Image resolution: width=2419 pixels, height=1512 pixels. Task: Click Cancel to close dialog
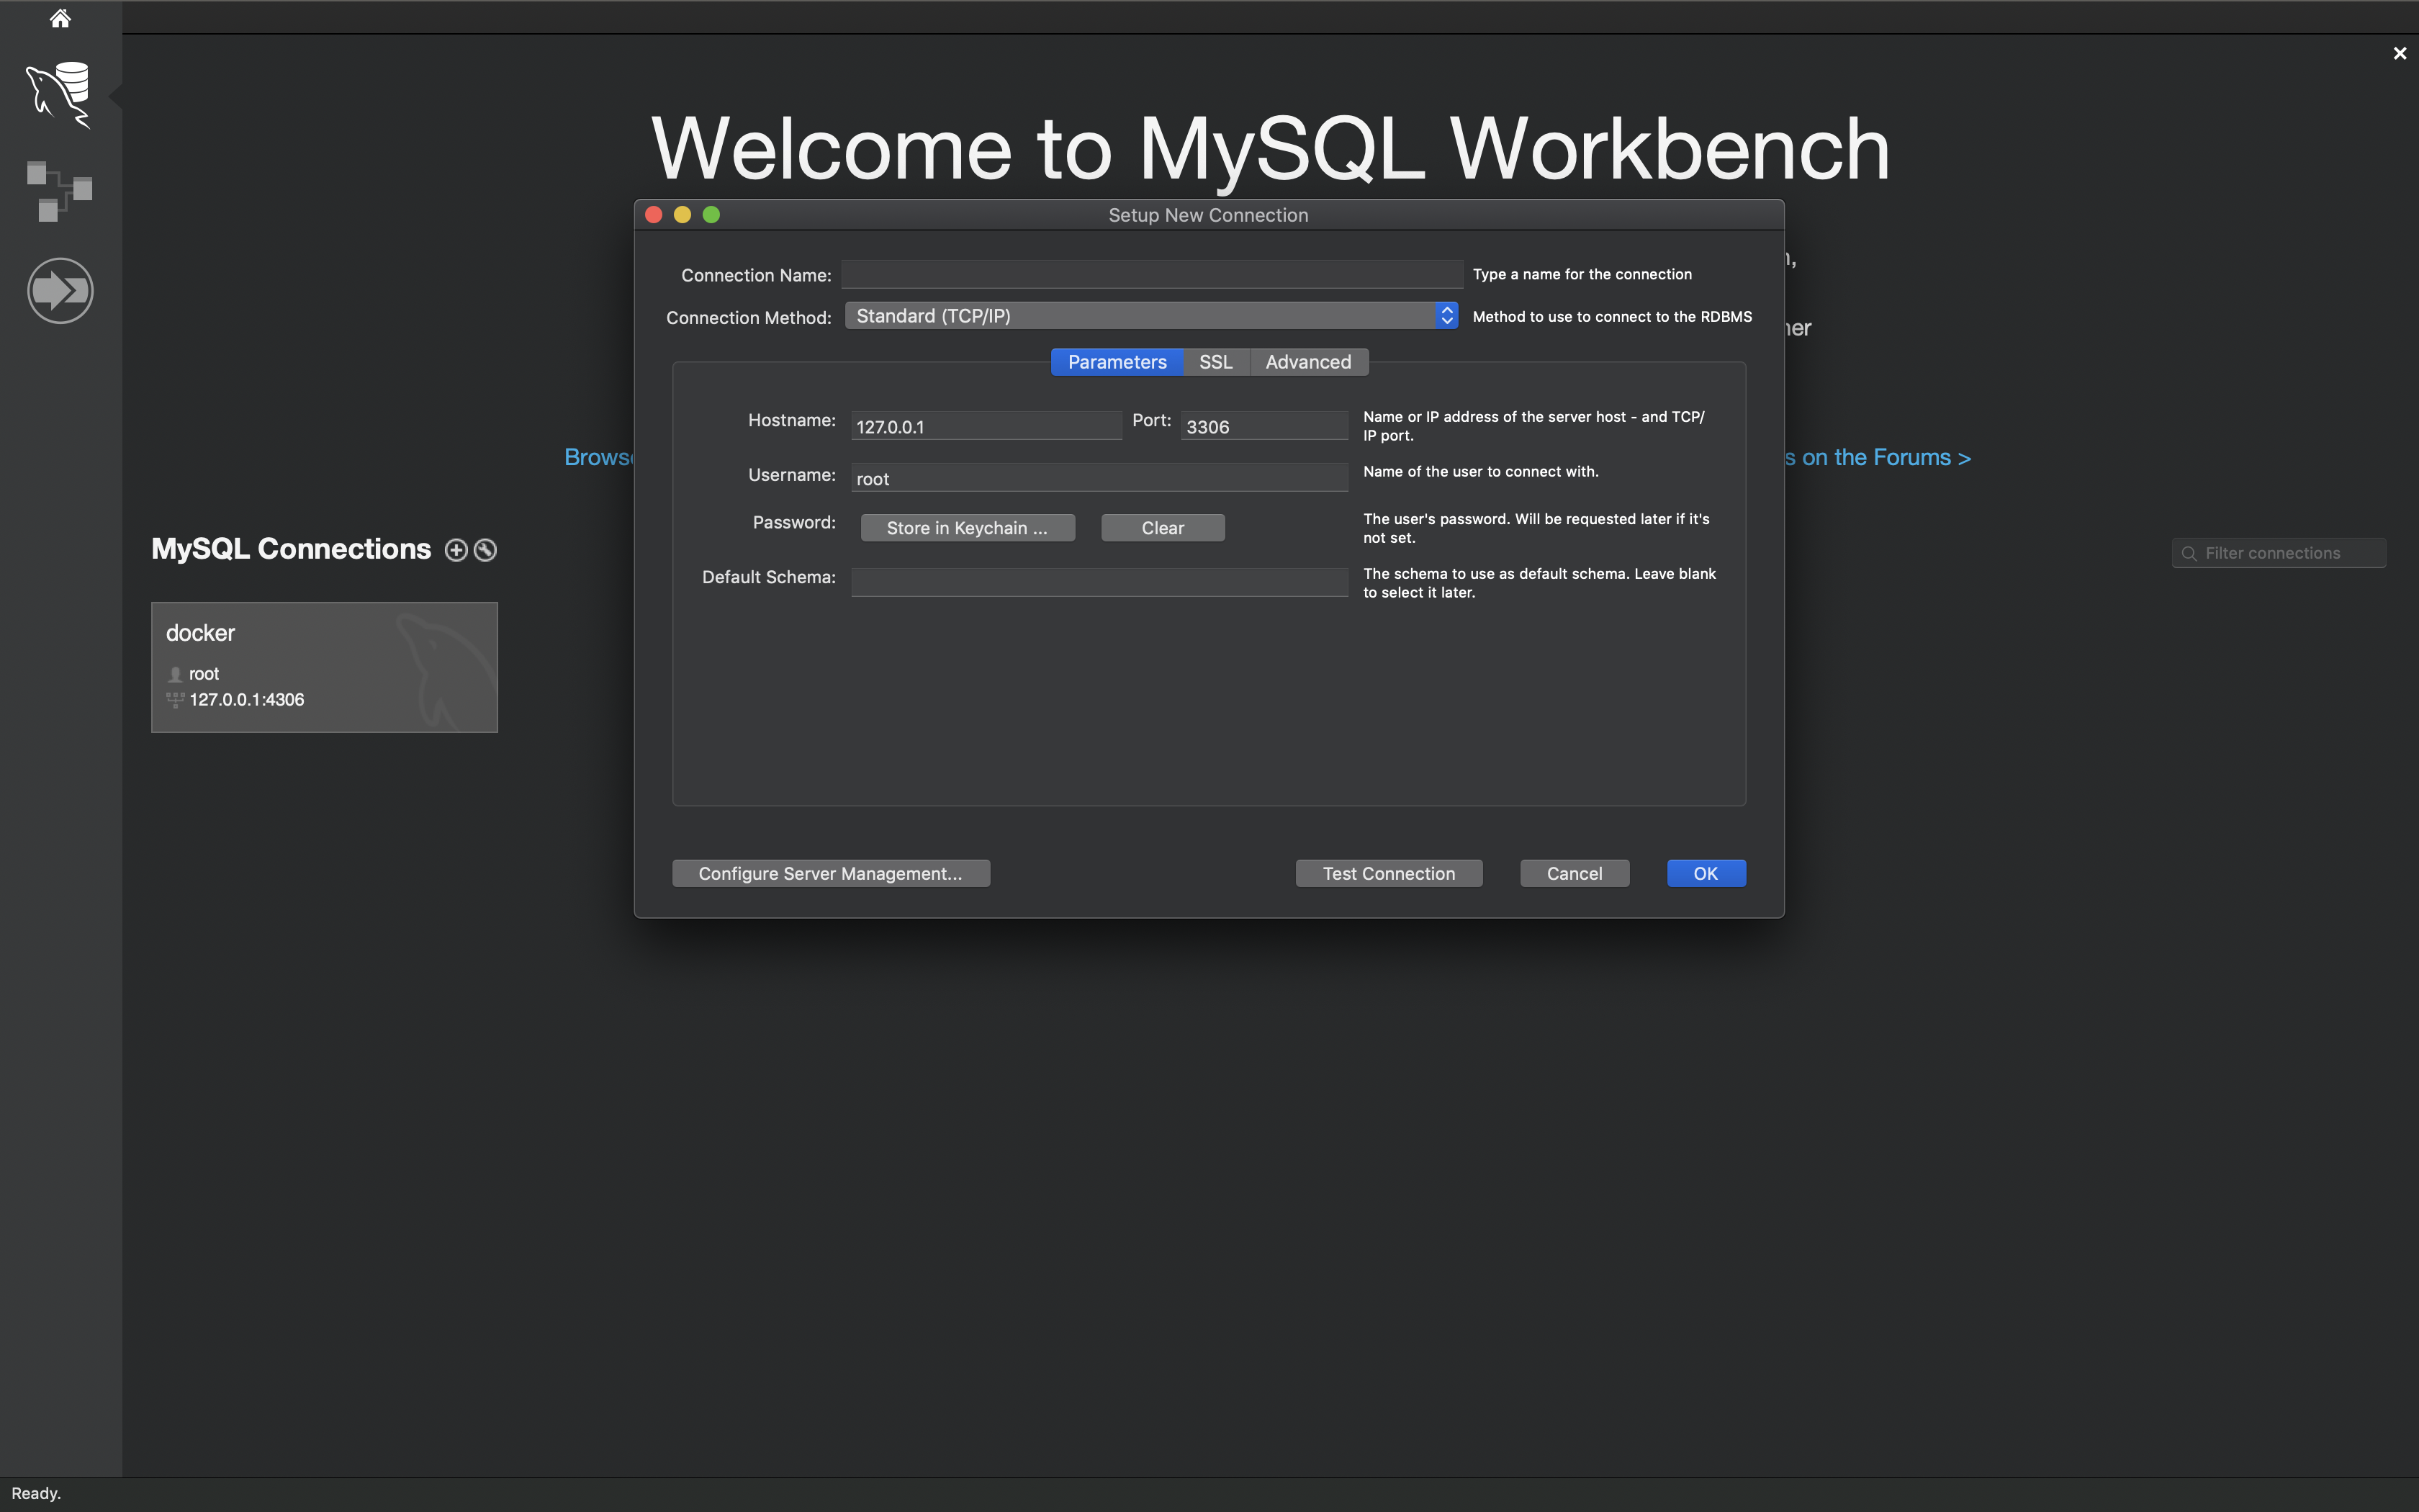1575,873
